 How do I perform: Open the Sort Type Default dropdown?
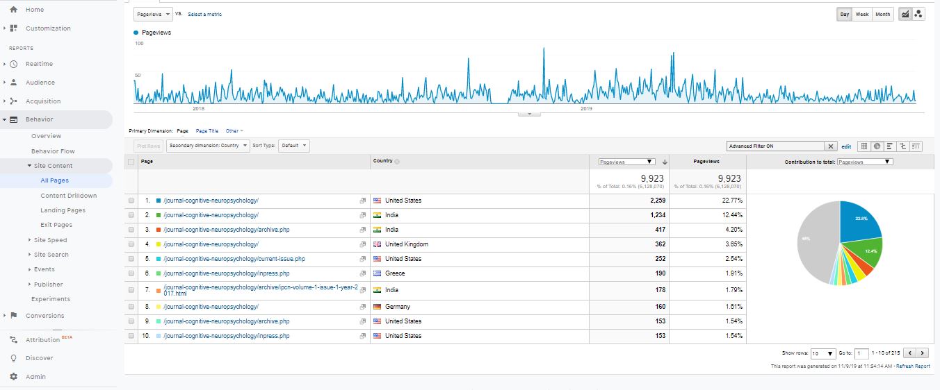(293, 146)
